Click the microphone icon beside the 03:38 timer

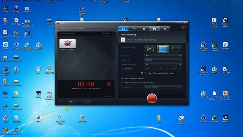pos(109,84)
